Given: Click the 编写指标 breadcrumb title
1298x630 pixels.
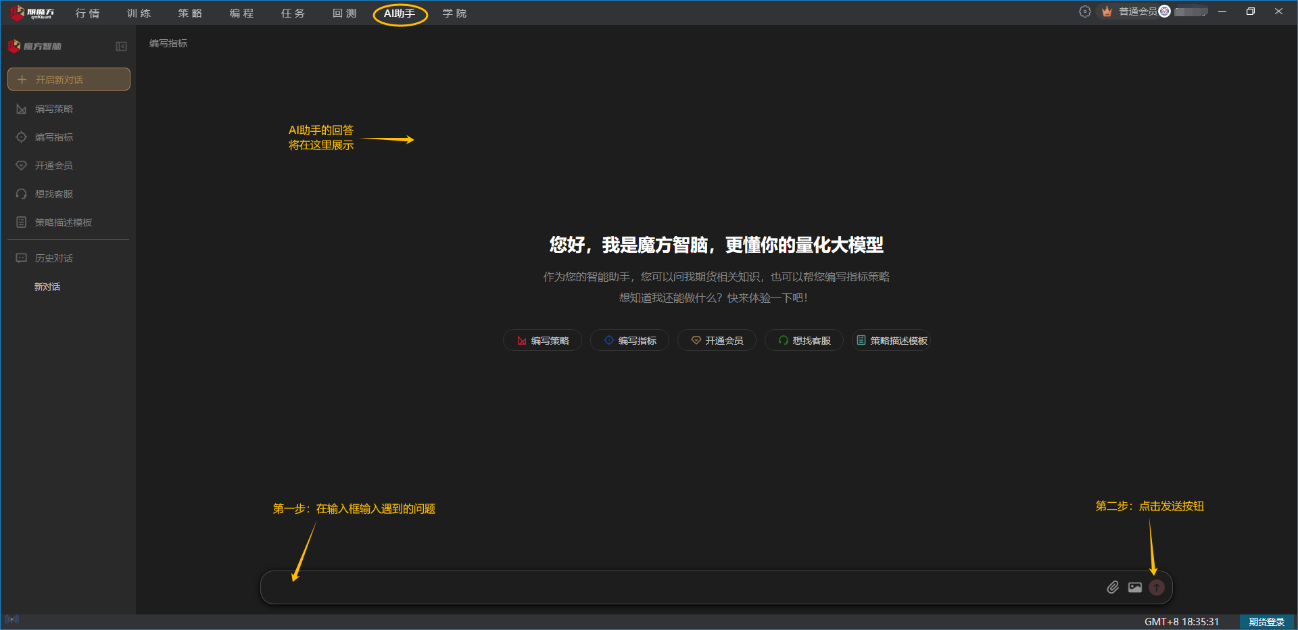Looking at the screenshot, I should [x=168, y=43].
